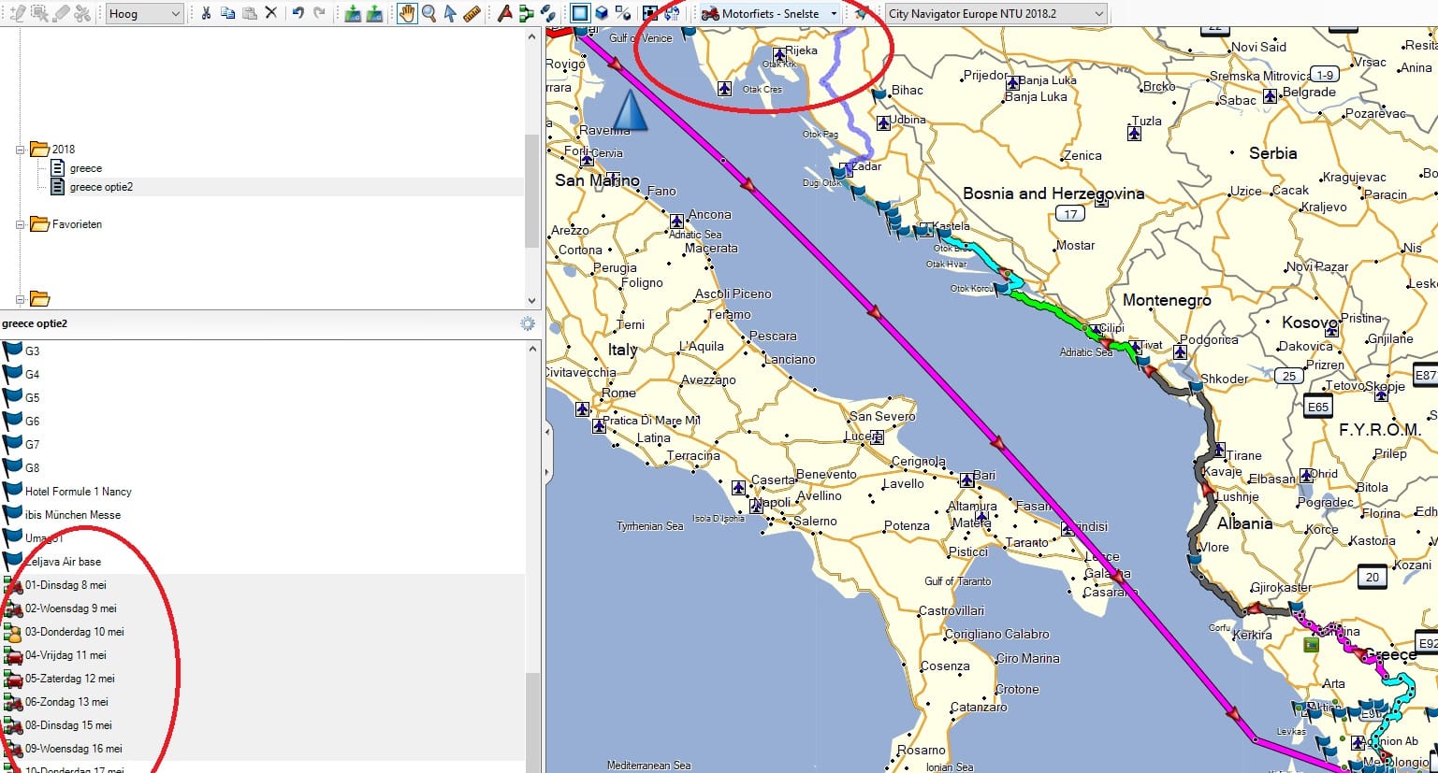
Task: Select the greece optie2 list
Action: (x=101, y=187)
